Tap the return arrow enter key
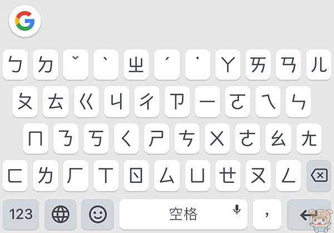The width and height of the screenshot is (334, 233). click(x=309, y=215)
